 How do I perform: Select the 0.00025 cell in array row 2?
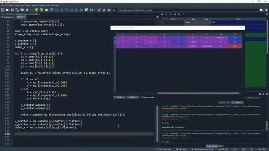[x=193, y=46]
